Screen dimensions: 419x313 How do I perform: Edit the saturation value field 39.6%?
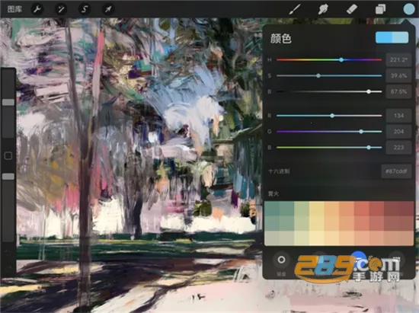tap(398, 75)
